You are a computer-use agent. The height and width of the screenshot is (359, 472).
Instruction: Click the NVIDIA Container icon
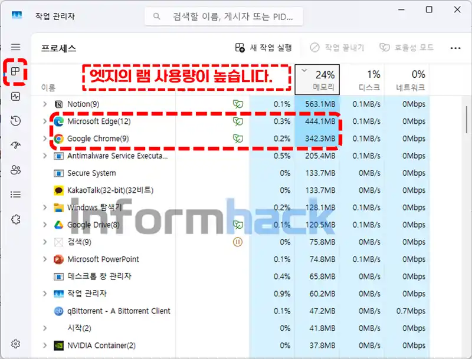click(58, 345)
